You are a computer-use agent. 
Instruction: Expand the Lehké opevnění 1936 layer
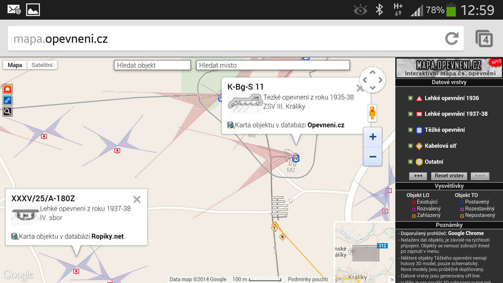point(410,98)
